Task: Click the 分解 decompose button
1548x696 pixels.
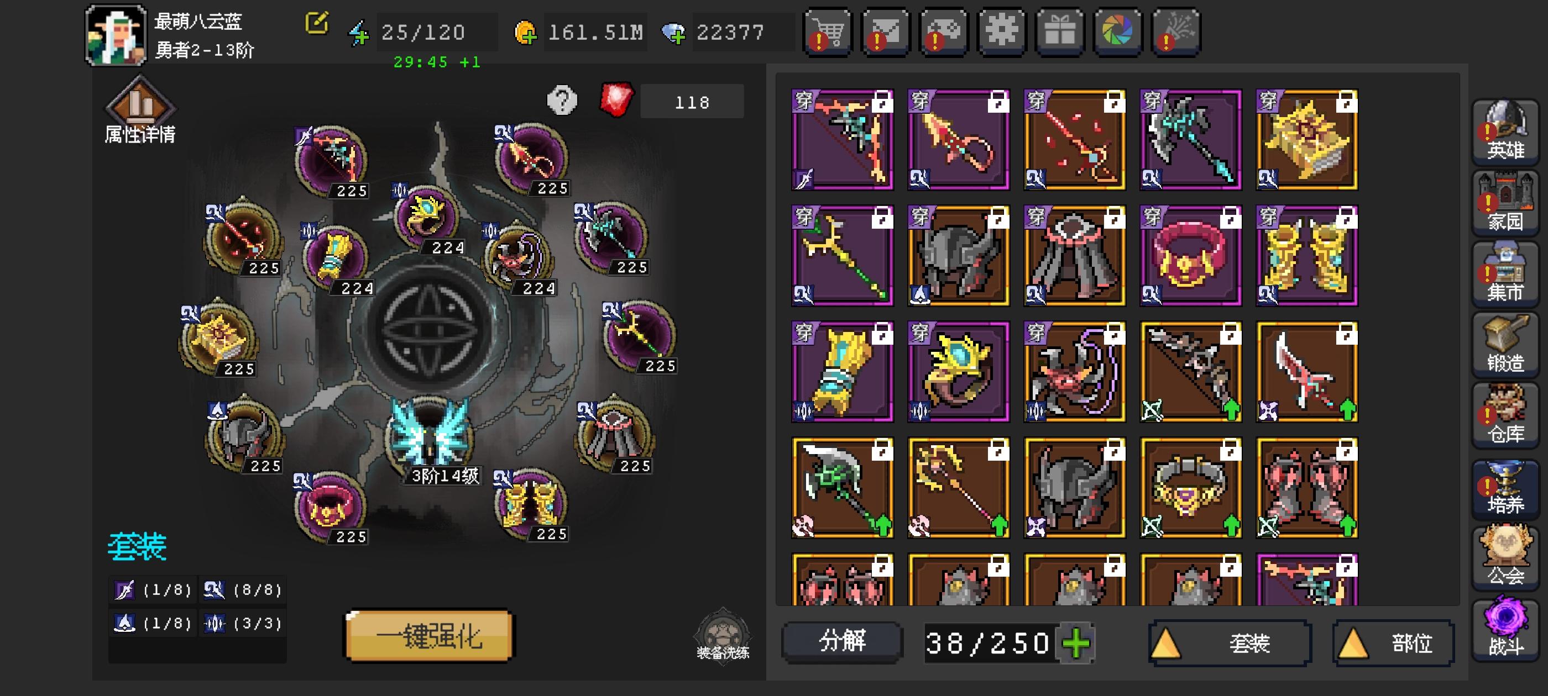Action: point(842,641)
